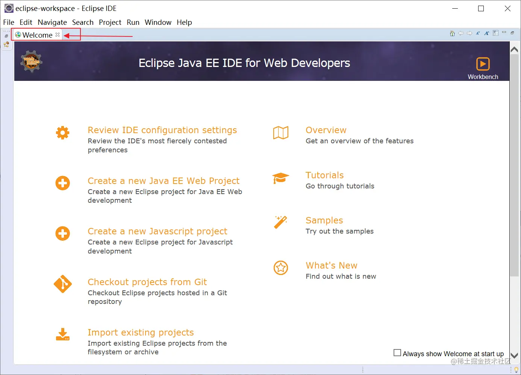Click the scroll down arrow on right scrollbar

tap(514, 355)
